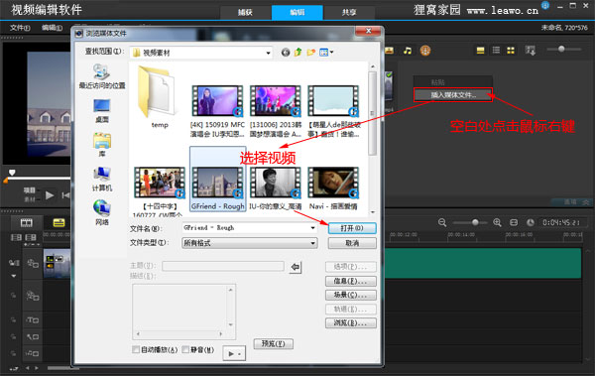This screenshot has width=595, height=376.
Task: Click play dropdown button beside mute checkbox
Action: click(234, 353)
